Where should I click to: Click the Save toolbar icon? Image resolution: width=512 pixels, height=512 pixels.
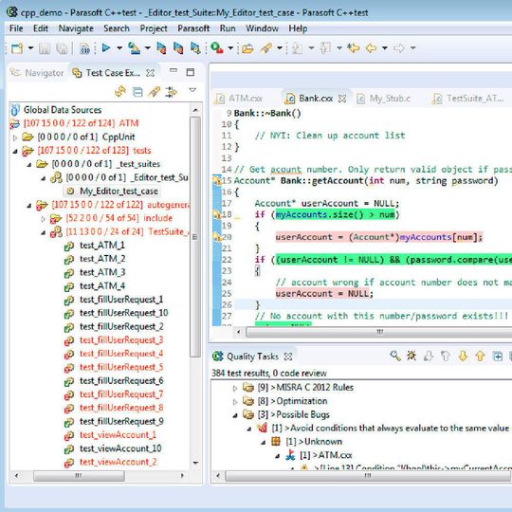tap(45, 48)
